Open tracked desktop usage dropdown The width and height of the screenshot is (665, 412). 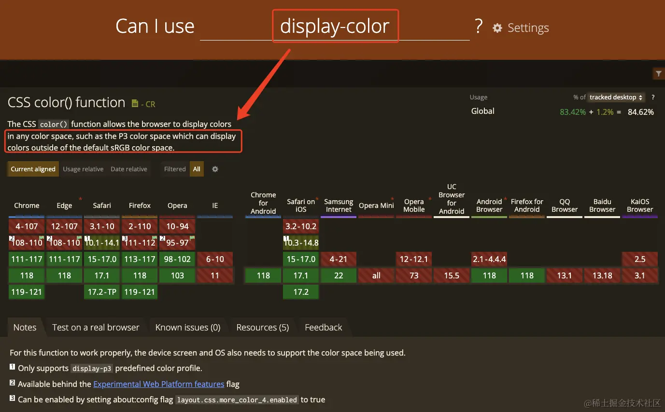[616, 97]
